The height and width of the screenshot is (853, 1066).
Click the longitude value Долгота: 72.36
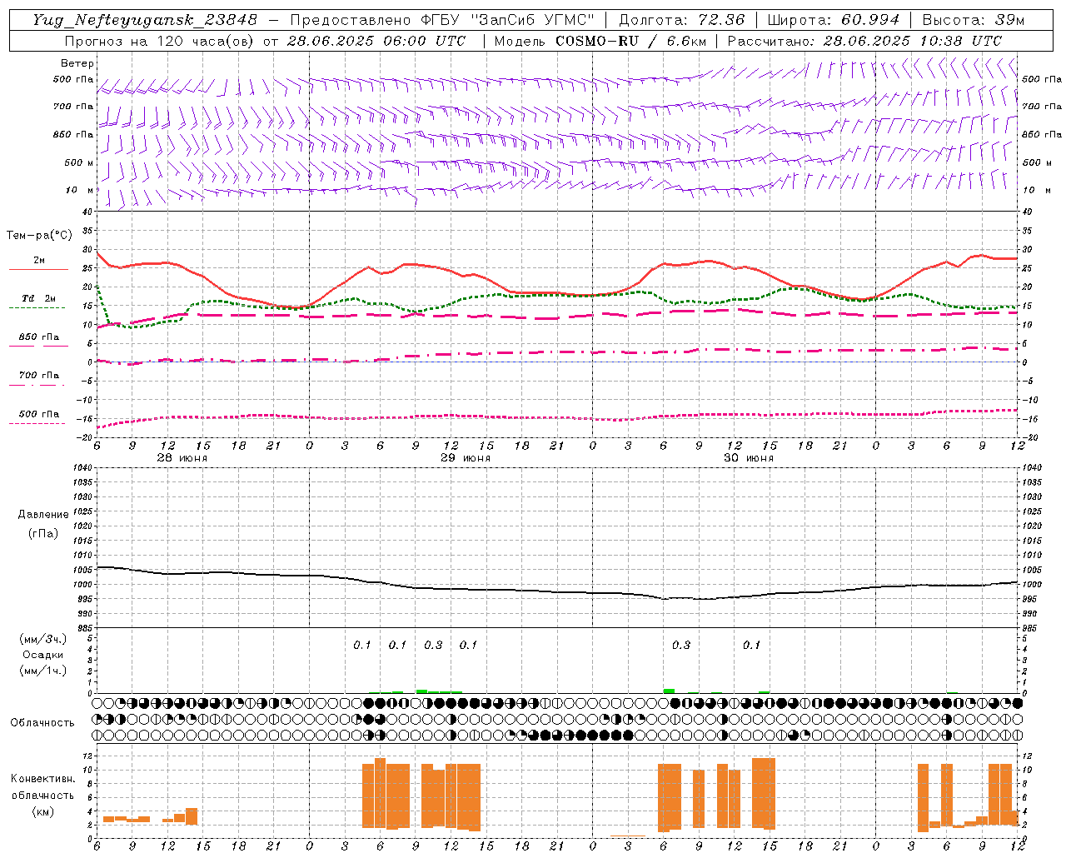point(681,20)
